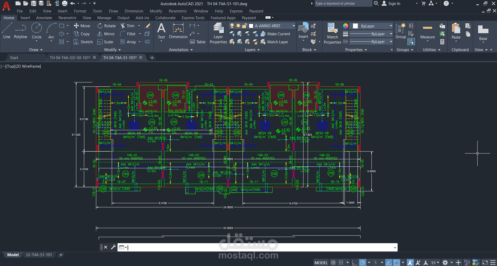This screenshot has height=266, width=497.
Task: Click the Sign In button
Action: [x=391, y=3]
